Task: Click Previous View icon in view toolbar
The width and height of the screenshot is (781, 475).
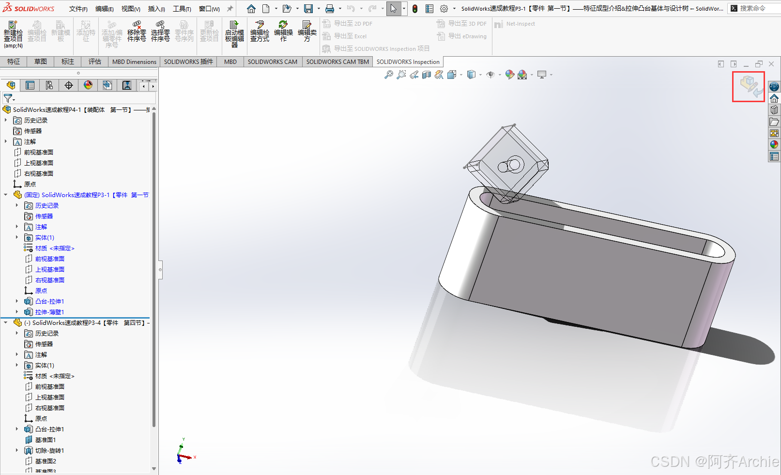Action: point(414,75)
